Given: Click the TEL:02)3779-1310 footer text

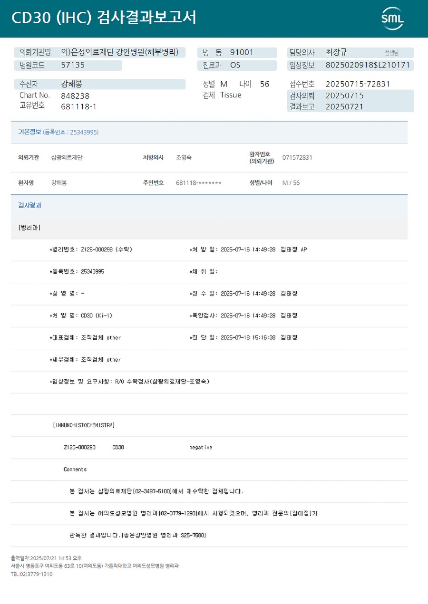Looking at the screenshot, I should (x=32, y=574).
